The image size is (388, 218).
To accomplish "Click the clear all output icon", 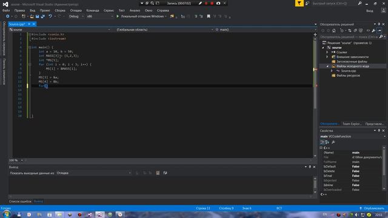I will (158, 173).
